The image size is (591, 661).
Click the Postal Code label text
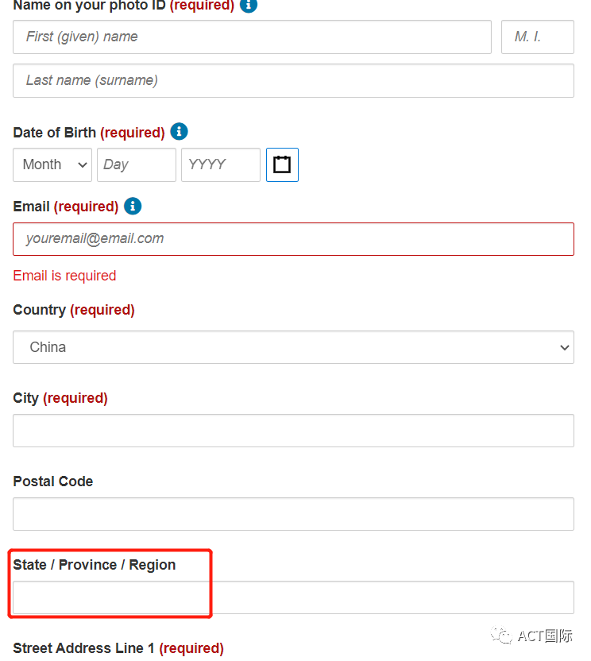point(53,481)
